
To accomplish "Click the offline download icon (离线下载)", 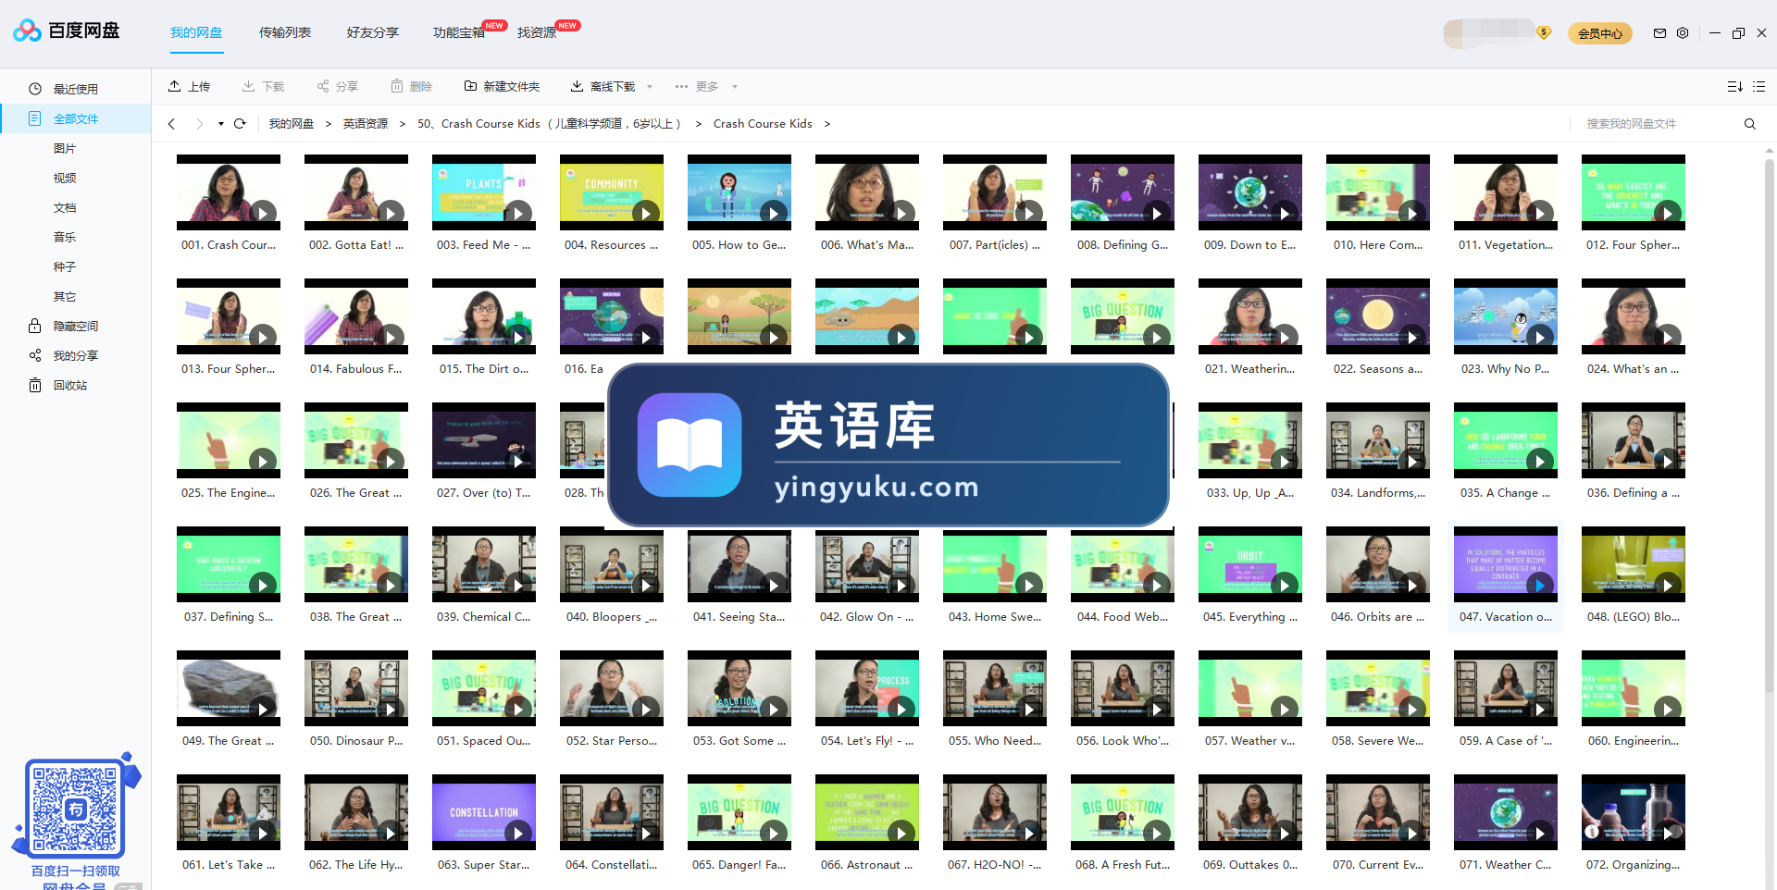I will coord(577,86).
